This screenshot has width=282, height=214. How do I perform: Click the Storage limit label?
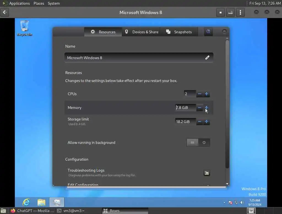pos(78,119)
